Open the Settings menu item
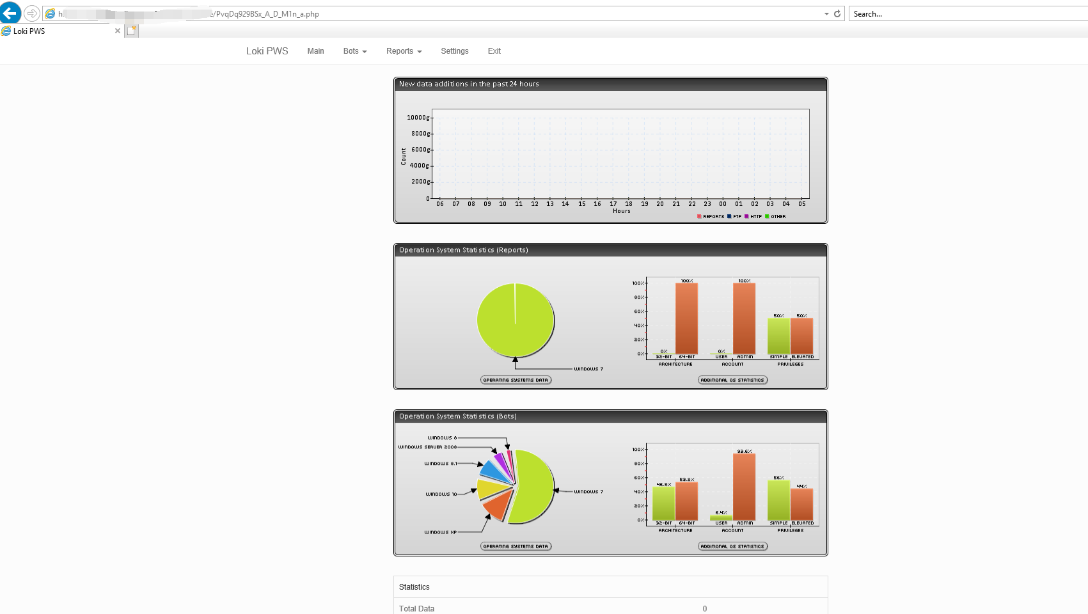The height and width of the screenshot is (614, 1088). (x=455, y=51)
